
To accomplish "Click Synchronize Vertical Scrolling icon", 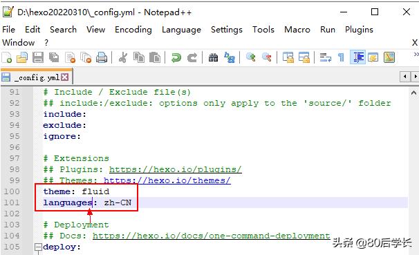I will pyautogui.click(x=288, y=57).
